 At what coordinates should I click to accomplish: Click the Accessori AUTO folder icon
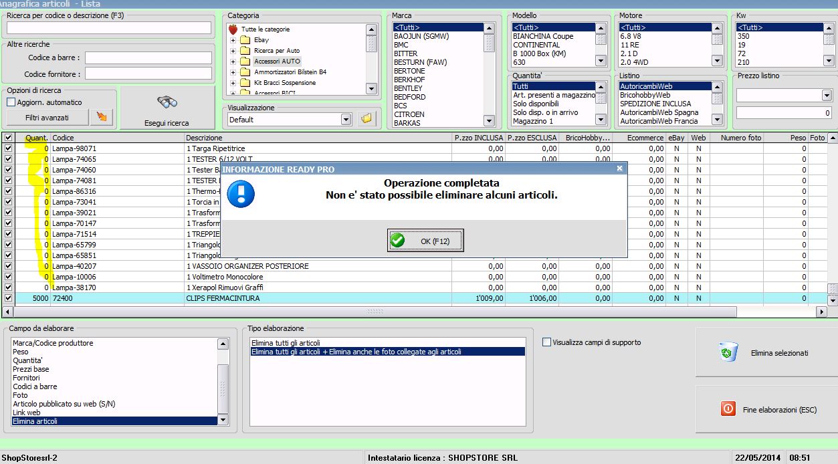point(245,62)
